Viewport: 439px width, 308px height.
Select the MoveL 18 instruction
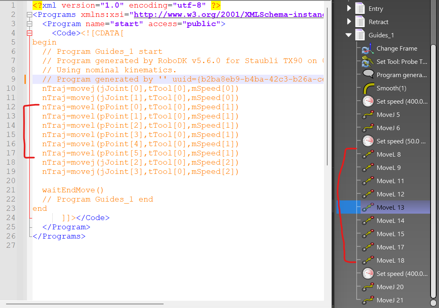click(390, 261)
